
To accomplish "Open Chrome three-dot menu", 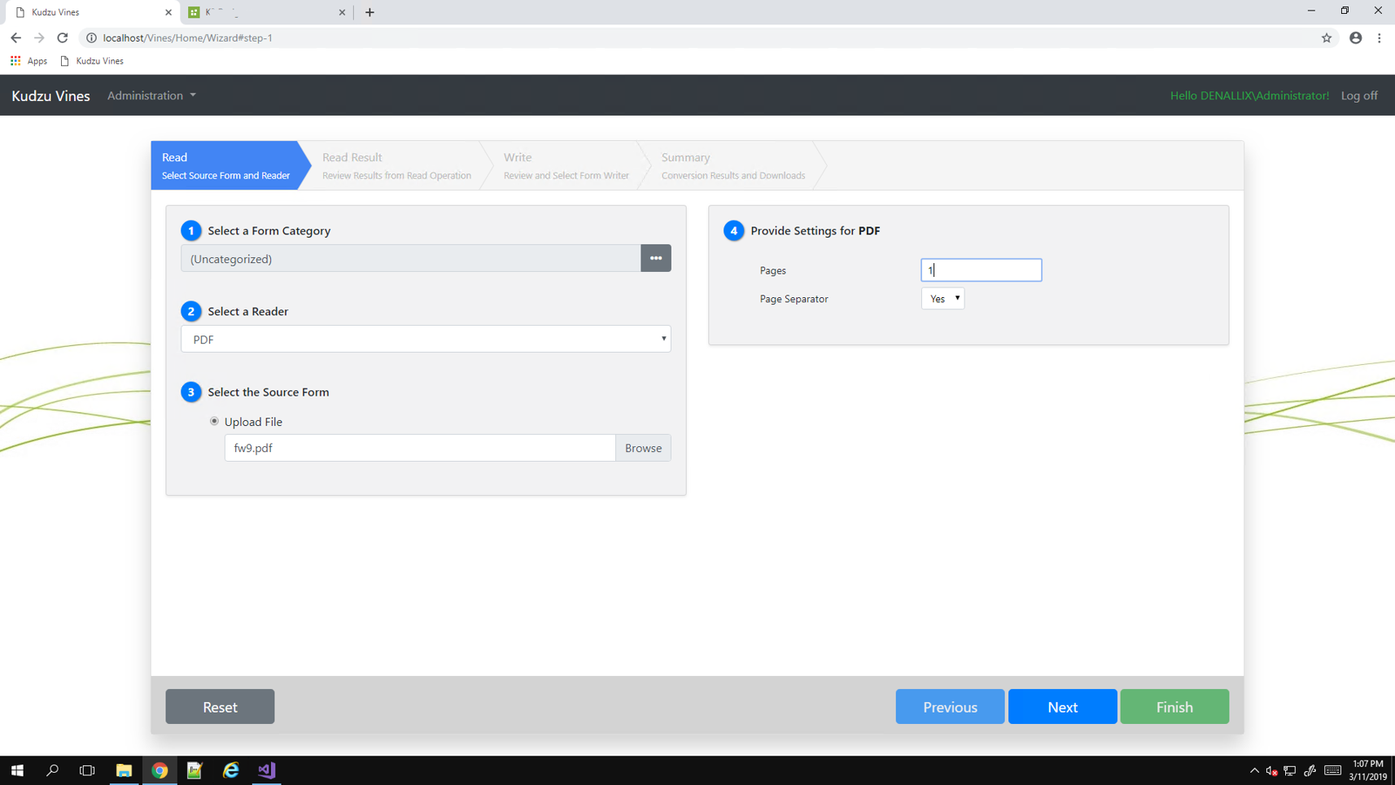I will (x=1379, y=37).
